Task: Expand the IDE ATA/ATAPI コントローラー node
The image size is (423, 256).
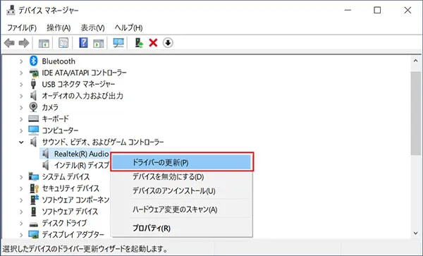Action: point(21,73)
